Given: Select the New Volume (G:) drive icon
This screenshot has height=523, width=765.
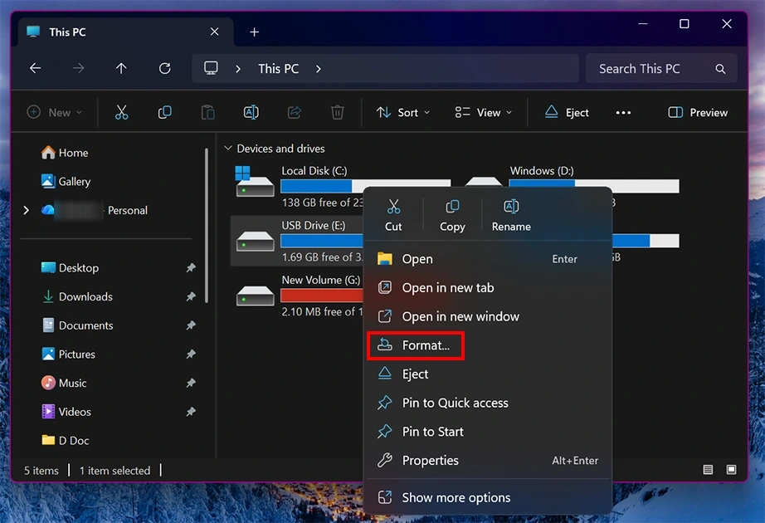Looking at the screenshot, I should [x=255, y=296].
